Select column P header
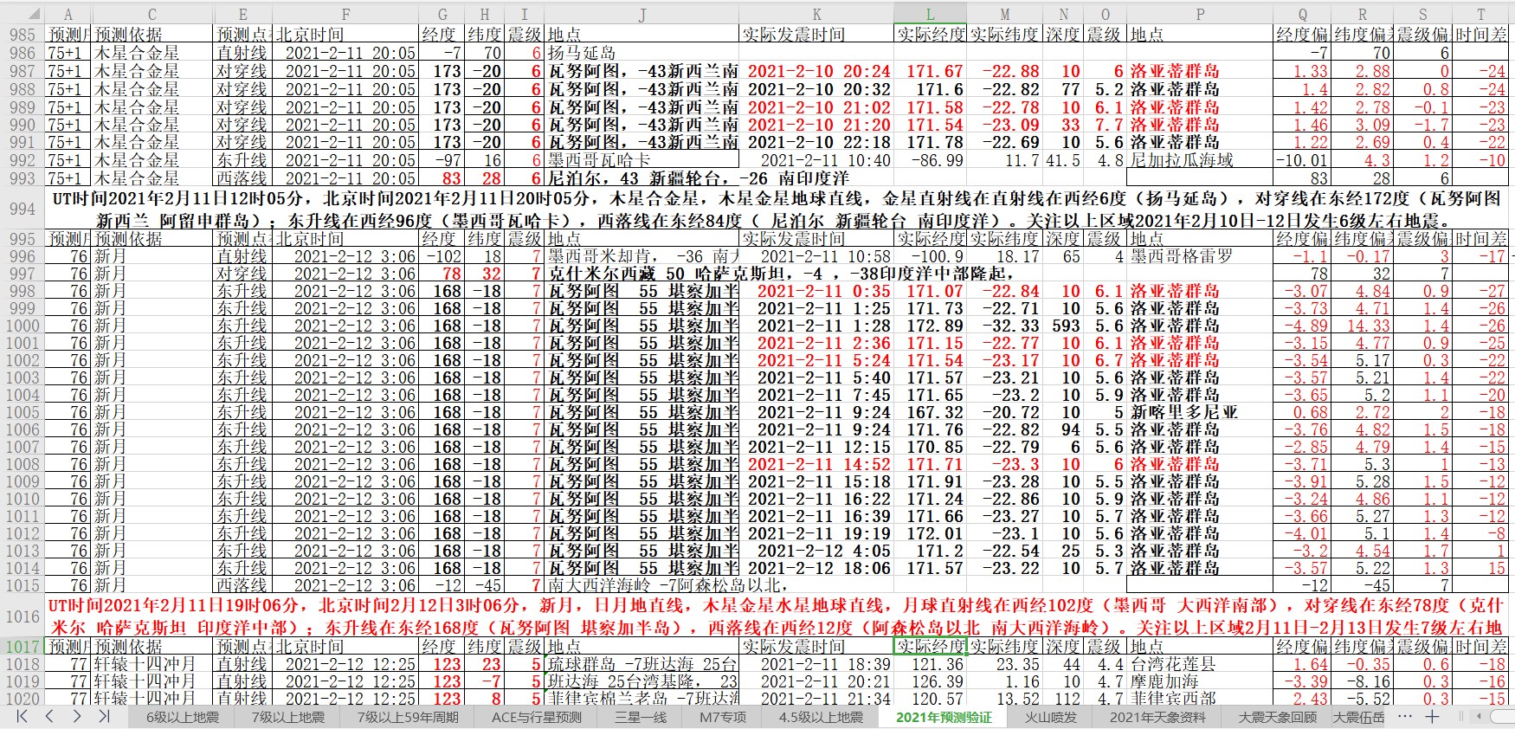Viewport: 1515px width, 729px height. pos(1200,14)
